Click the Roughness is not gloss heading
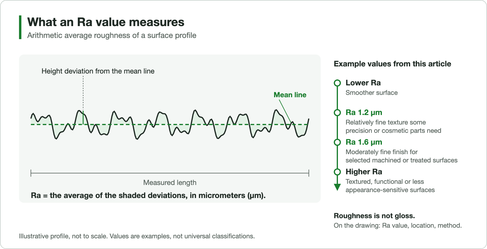 point(374,216)
